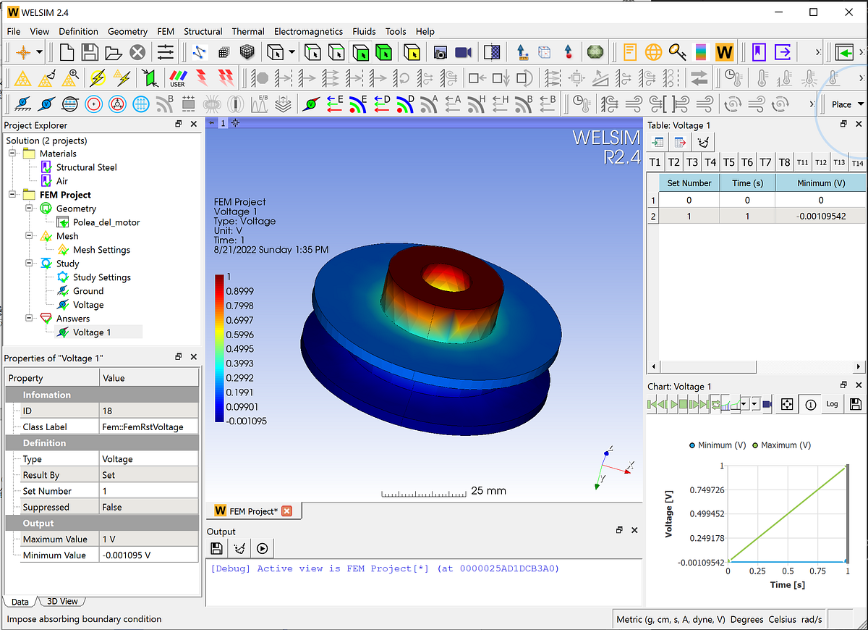Open the search magnifier icon in toolbar
The image size is (868, 630).
677,51
